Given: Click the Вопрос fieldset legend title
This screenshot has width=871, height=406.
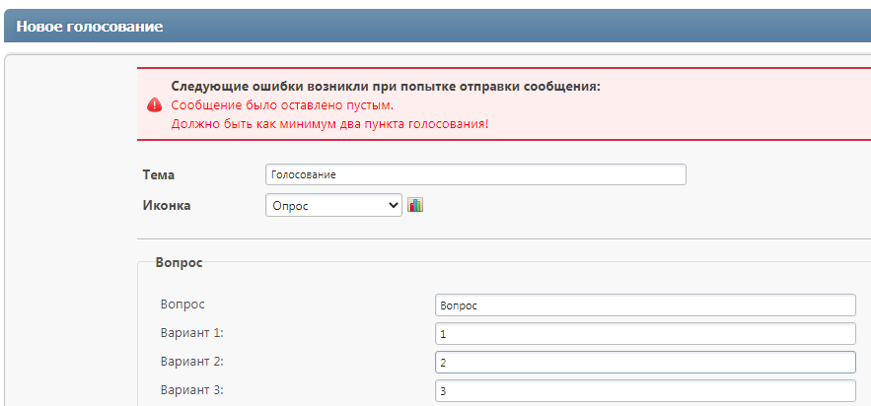Looking at the screenshot, I should [179, 263].
